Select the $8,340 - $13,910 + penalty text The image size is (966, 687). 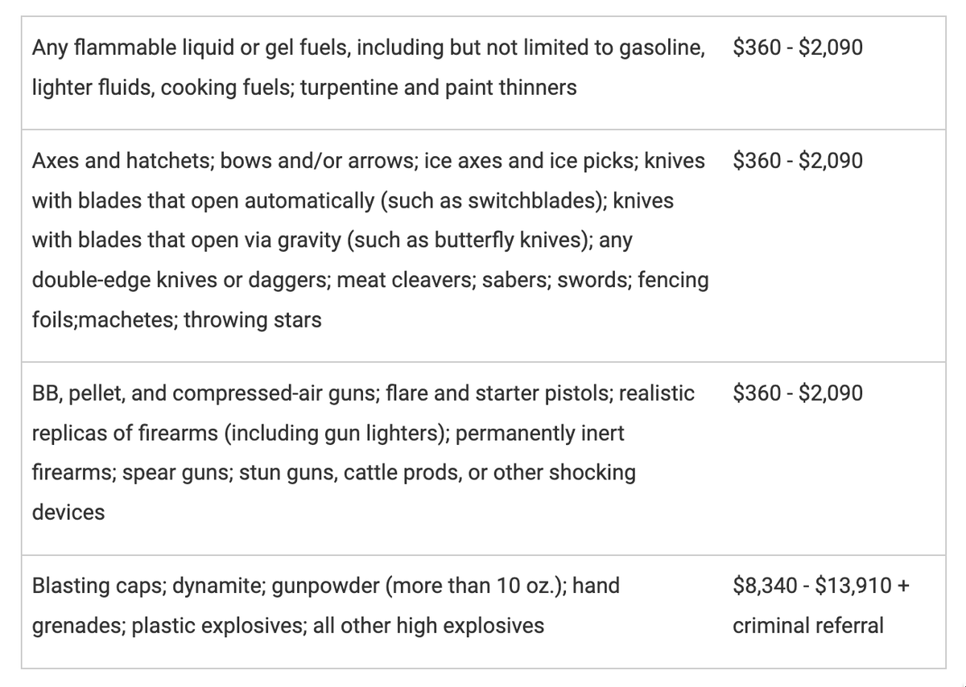[x=821, y=586]
